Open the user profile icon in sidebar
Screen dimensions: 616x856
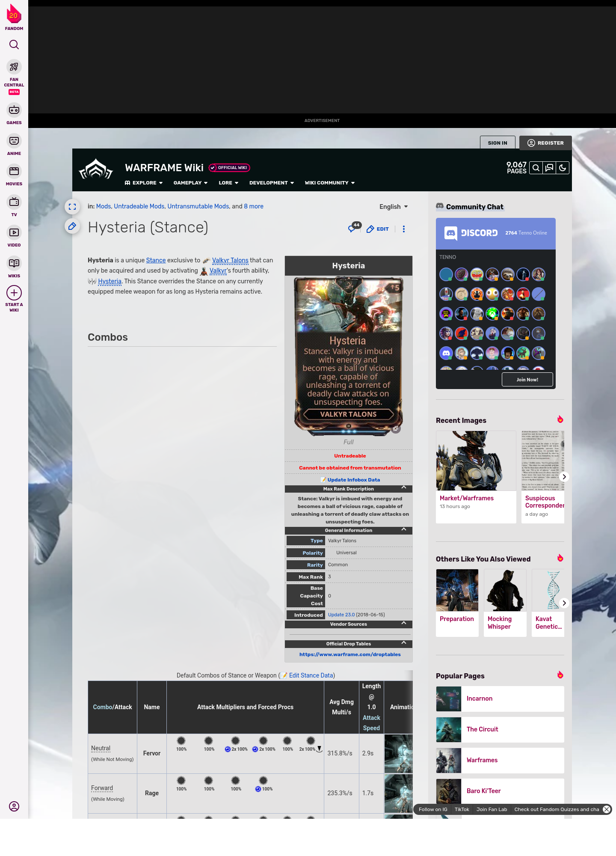click(x=14, y=806)
